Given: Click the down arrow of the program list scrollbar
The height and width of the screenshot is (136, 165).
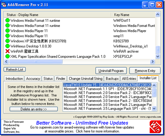Looking at the screenshot, I should pyautogui.click(x=158, y=56).
